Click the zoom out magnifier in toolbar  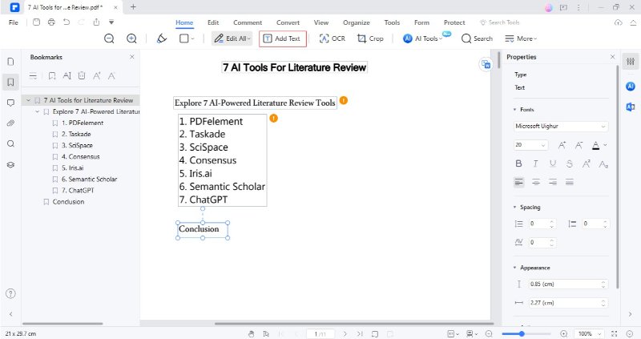pos(109,38)
